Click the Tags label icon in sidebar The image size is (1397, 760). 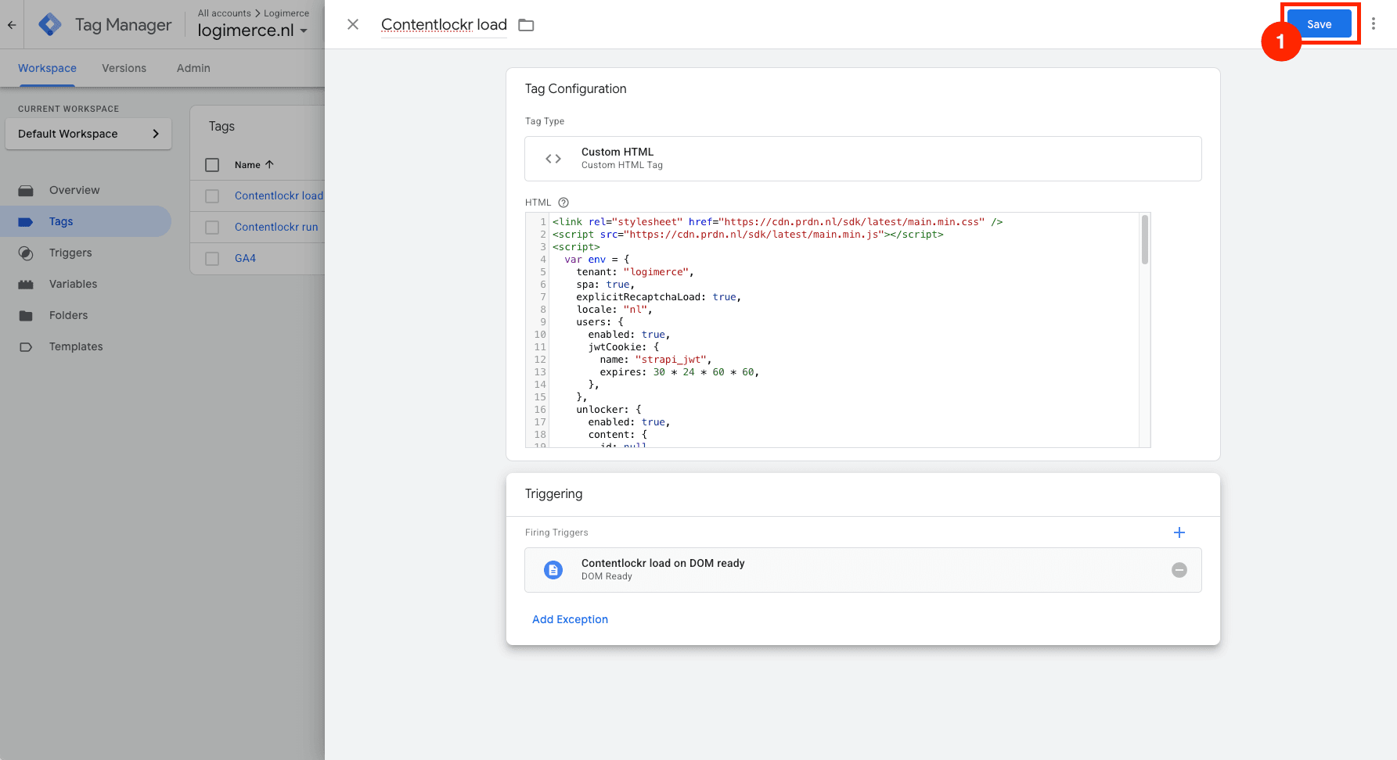tap(26, 222)
